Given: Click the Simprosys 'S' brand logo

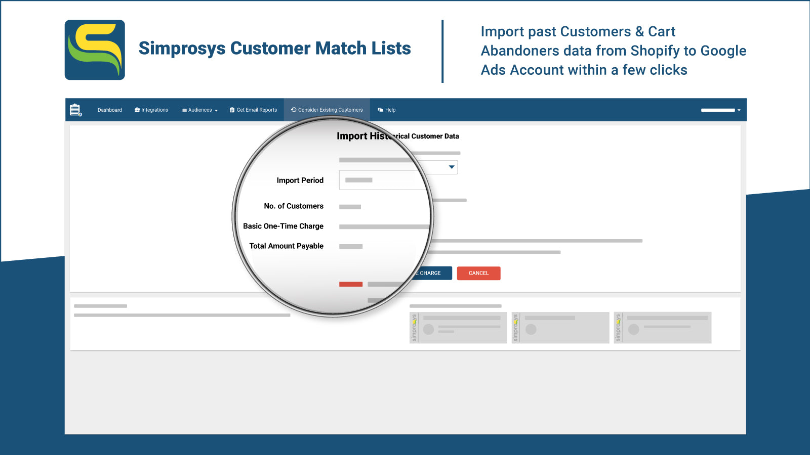Looking at the screenshot, I should (x=94, y=49).
